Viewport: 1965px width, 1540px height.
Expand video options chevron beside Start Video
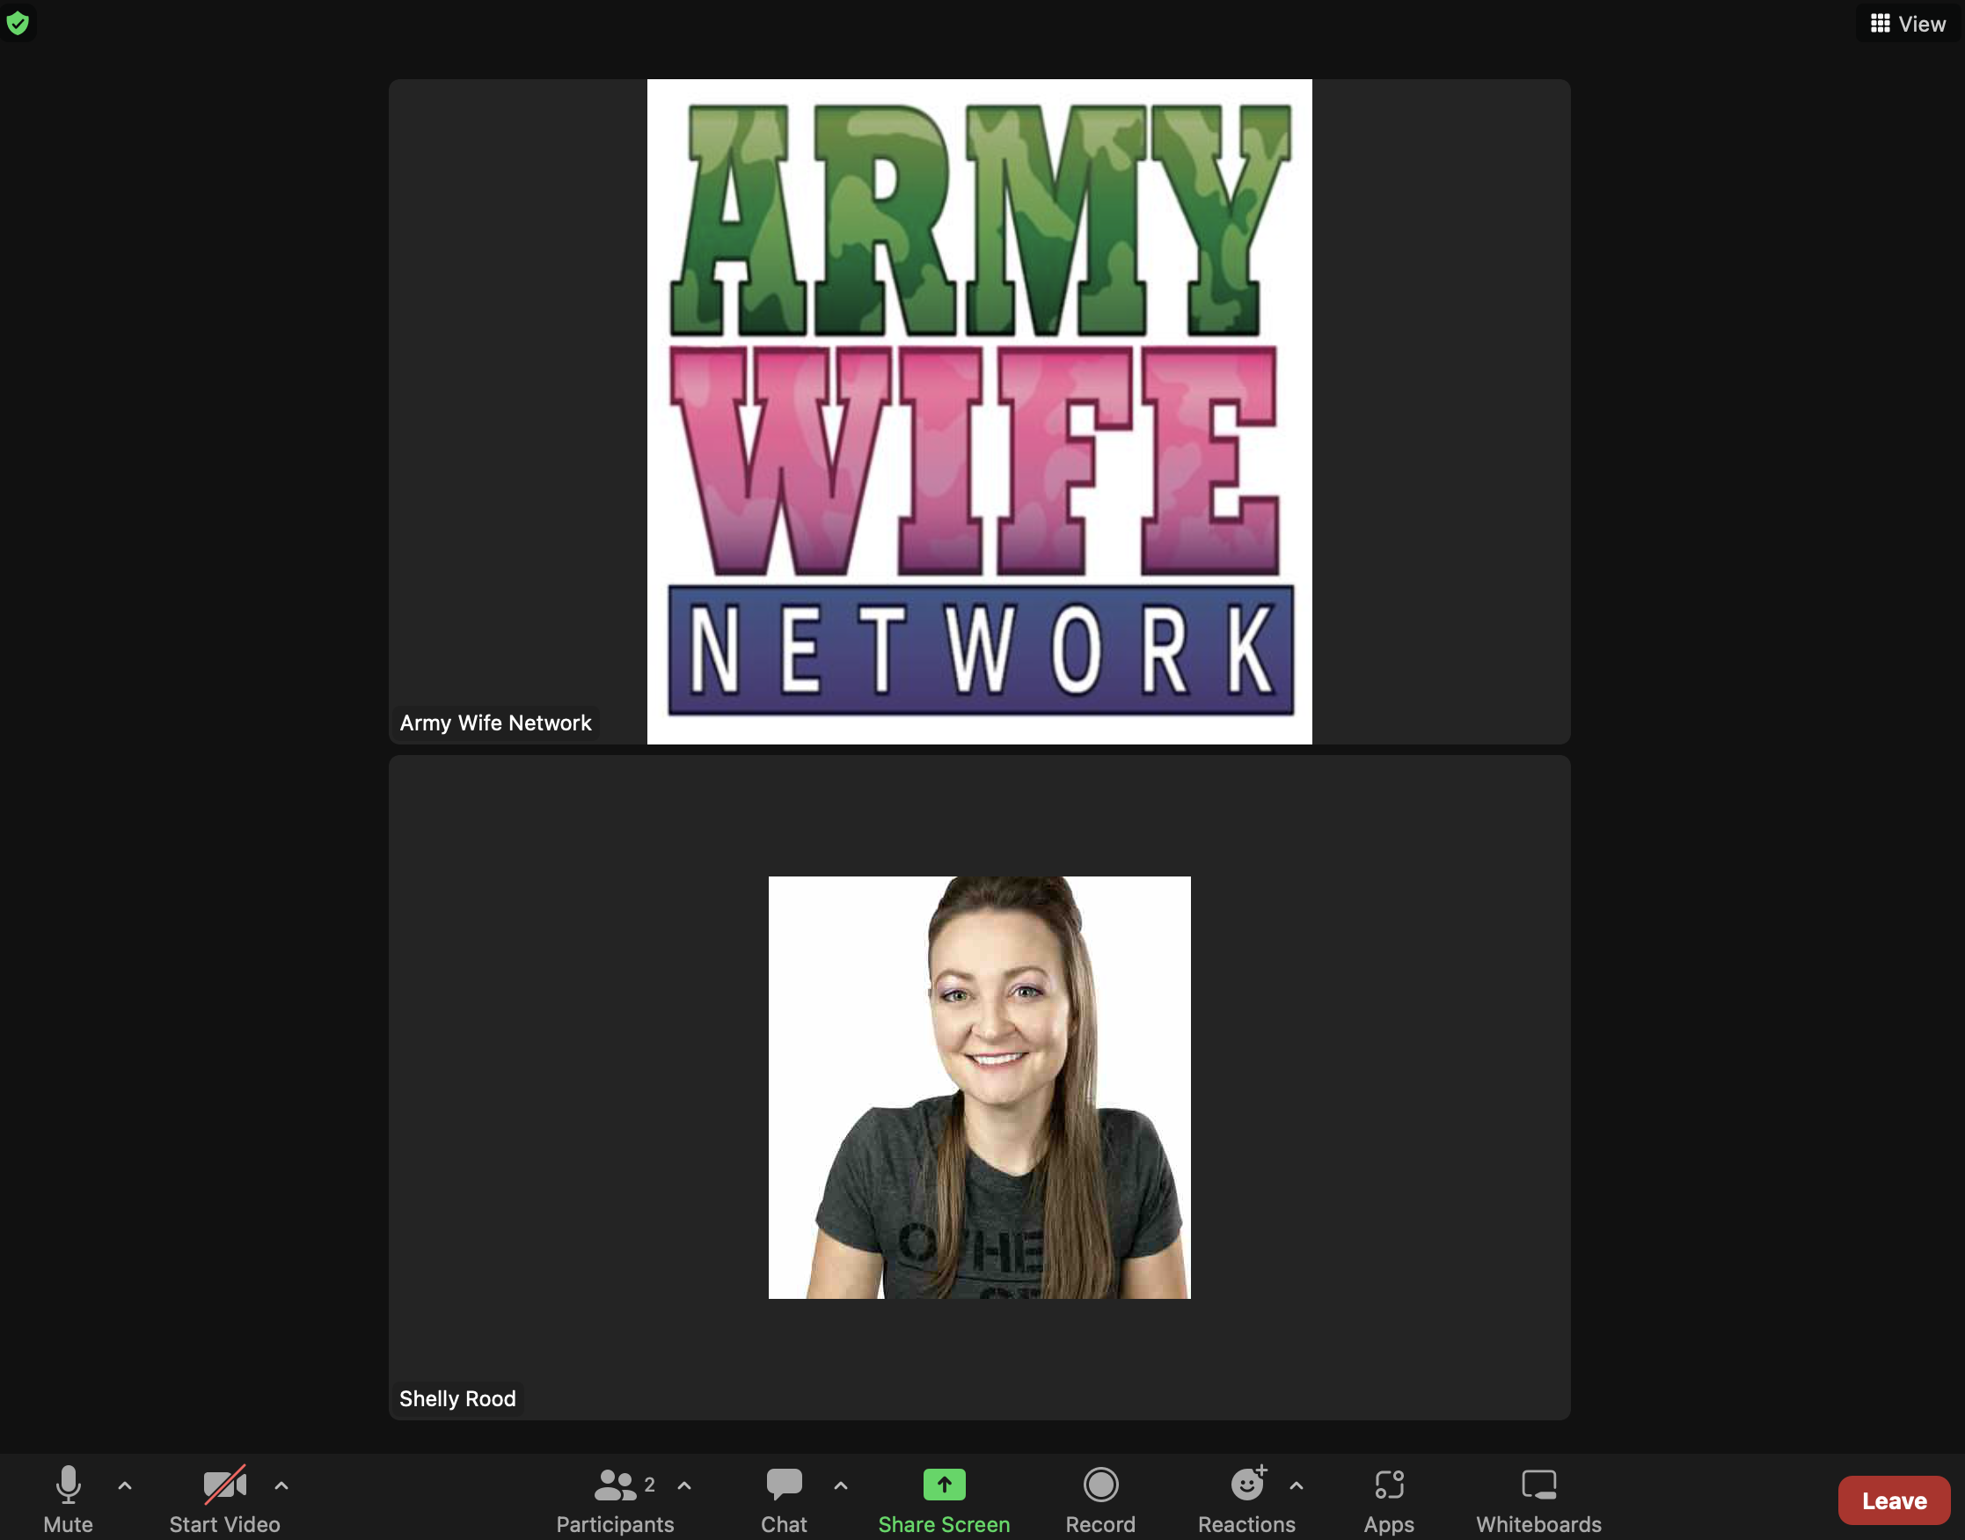point(281,1485)
